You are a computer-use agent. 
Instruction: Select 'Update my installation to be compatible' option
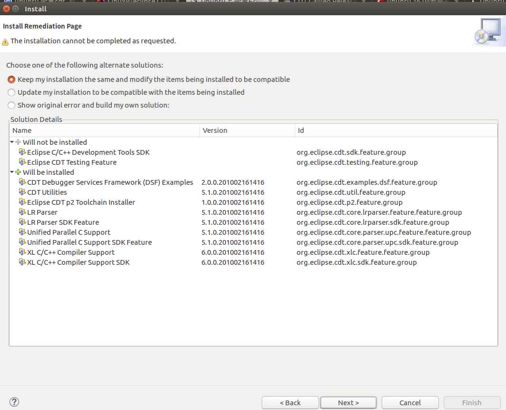11,92
